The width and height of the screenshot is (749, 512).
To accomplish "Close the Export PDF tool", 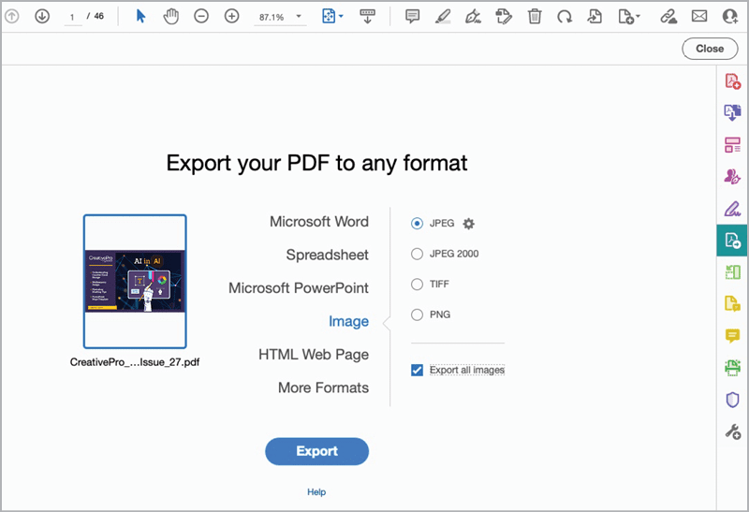I will pos(710,49).
